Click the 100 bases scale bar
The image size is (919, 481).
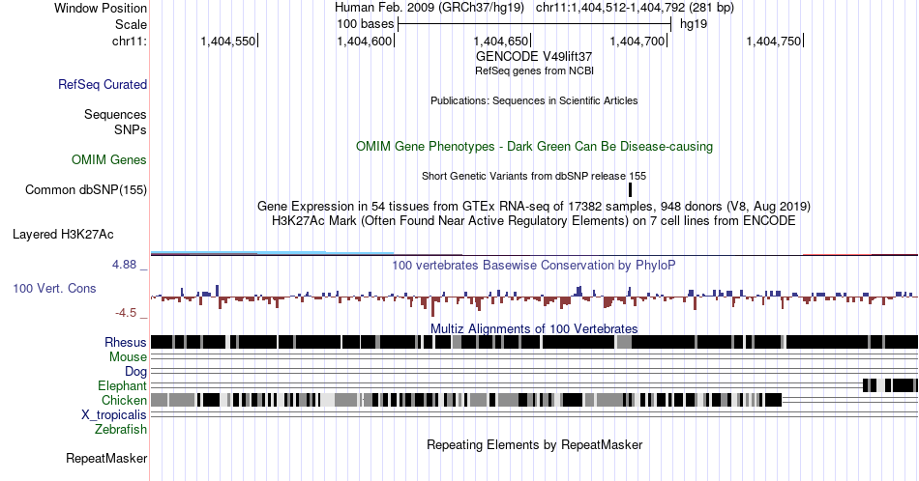534,24
